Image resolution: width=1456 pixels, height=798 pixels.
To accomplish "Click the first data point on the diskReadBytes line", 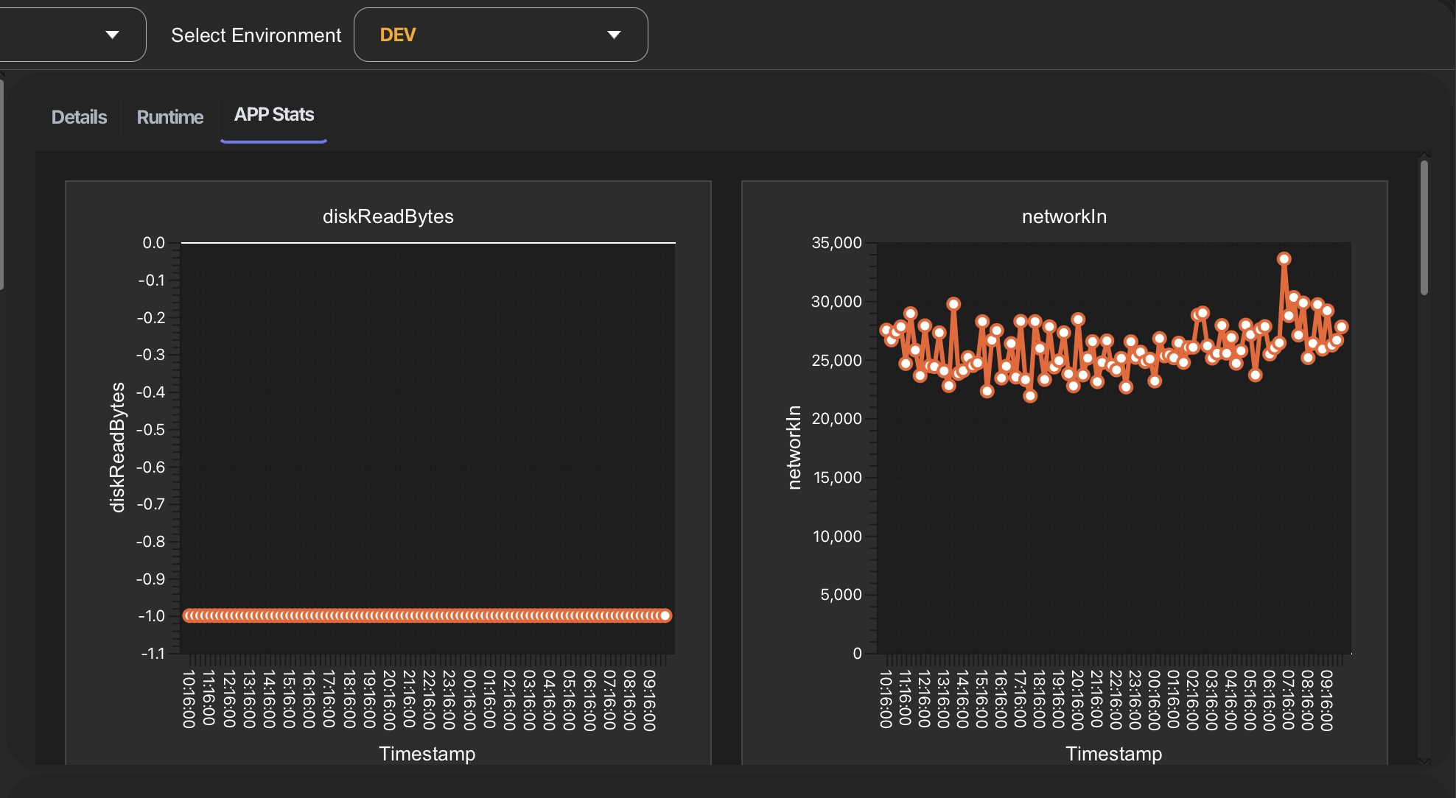I will [189, 615].
